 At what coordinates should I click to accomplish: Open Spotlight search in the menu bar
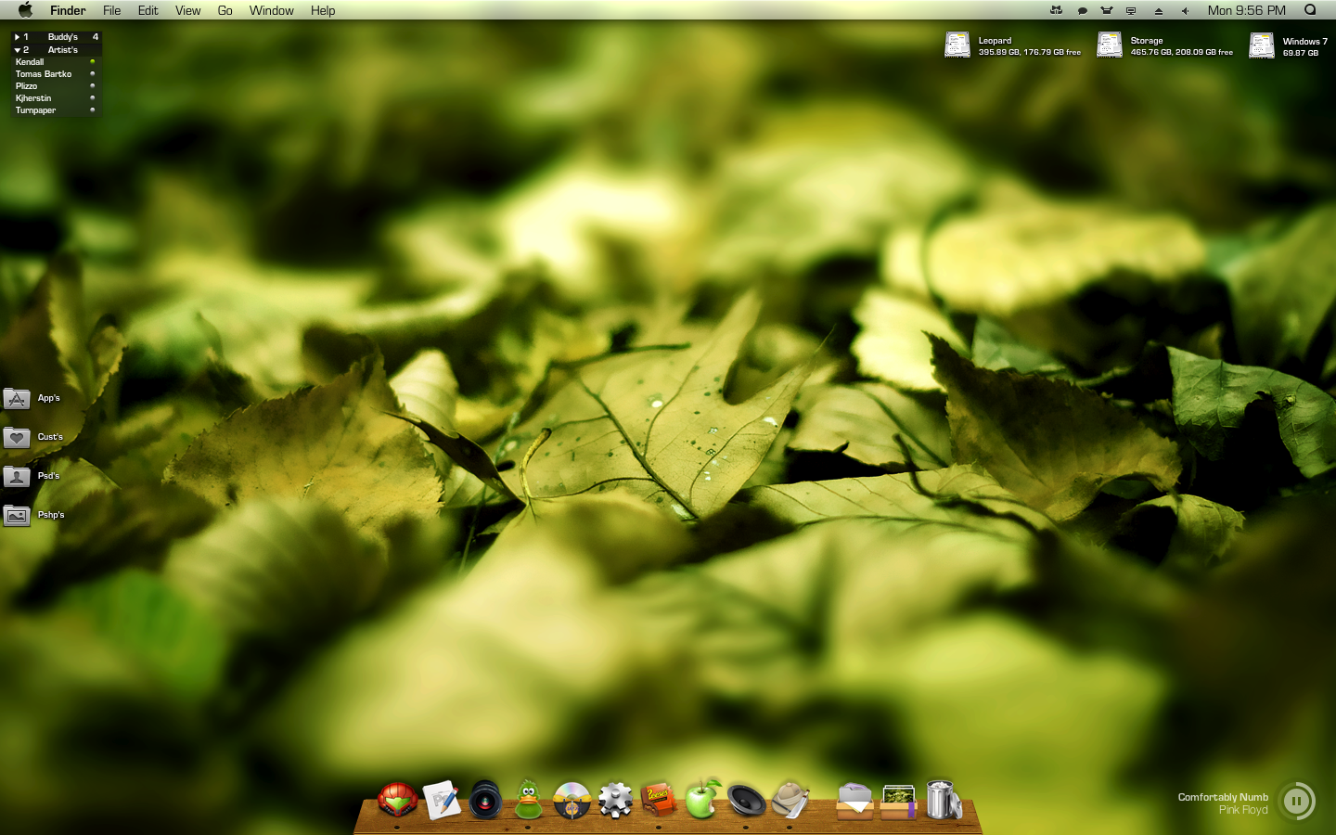point(1310,10)
